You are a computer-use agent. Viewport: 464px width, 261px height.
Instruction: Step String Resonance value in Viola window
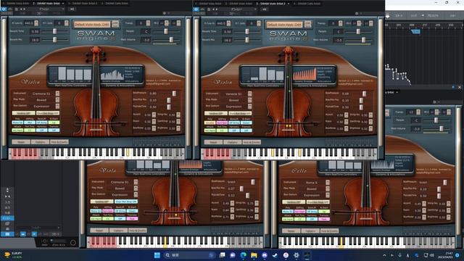coord(256,203)
